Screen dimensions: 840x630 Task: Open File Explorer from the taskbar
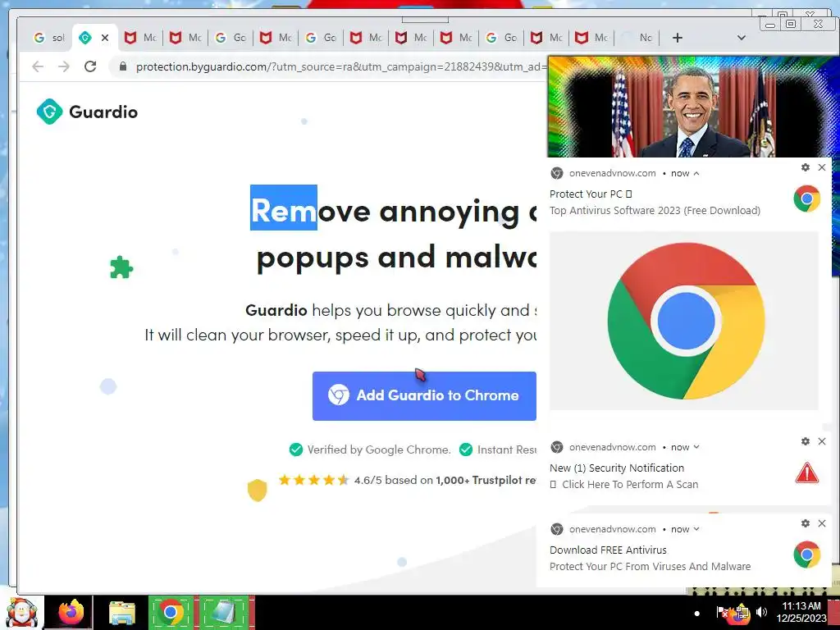pyautogui.click(x=122, y=613)
